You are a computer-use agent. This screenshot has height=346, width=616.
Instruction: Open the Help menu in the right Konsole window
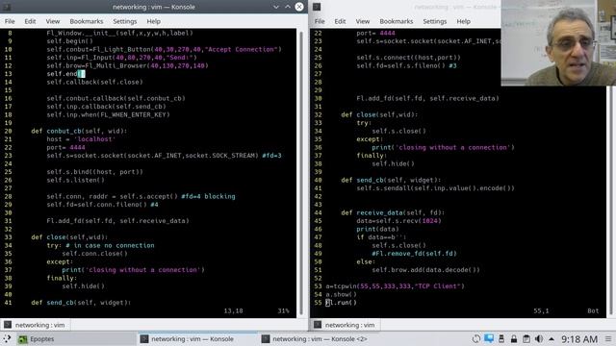464,21
